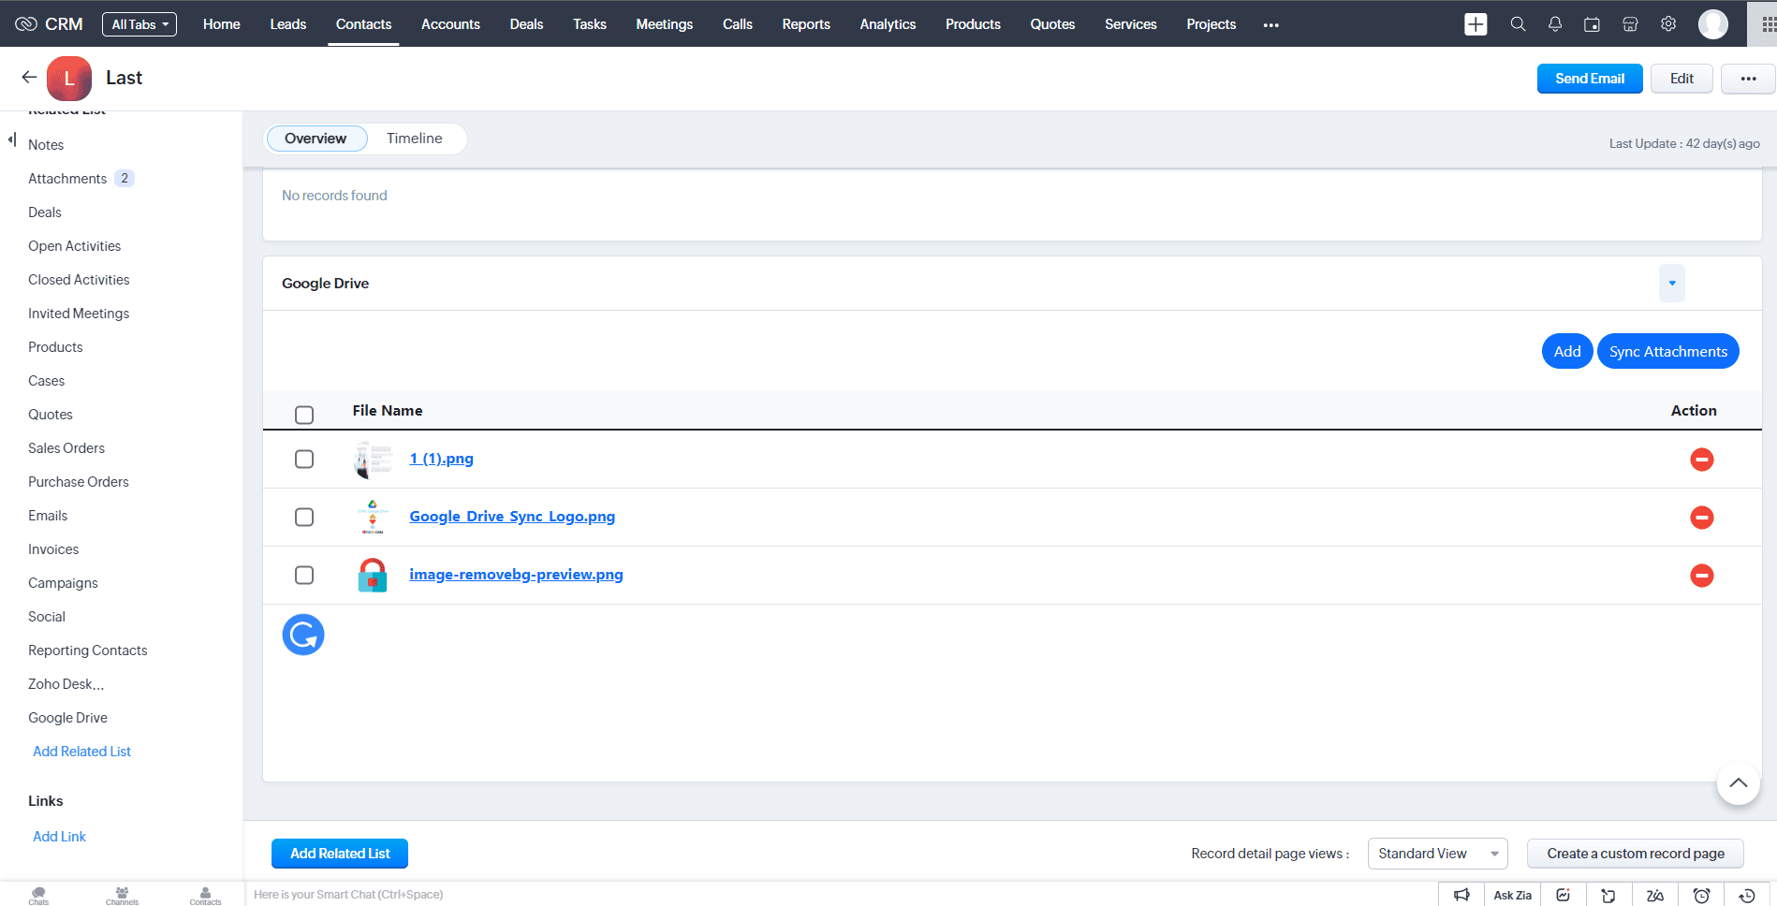
Task: Open the image-removebg-preview.png thumbnail
Action: tap(373, 575)
